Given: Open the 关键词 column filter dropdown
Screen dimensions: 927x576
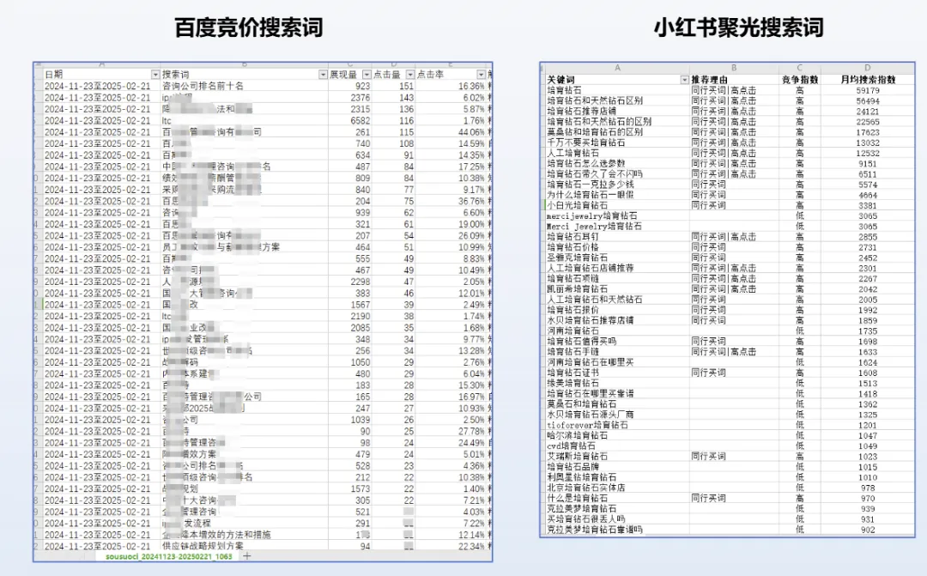Looking at the screenshot, I should 685,80.
